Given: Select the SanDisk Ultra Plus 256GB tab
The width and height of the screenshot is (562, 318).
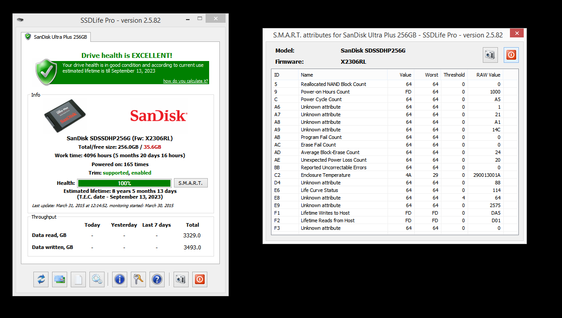Looking at the screenshot, I should (x=56, y=37).
